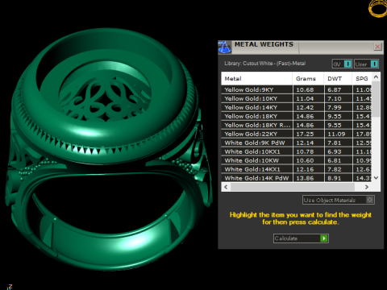Select the White Gold:14KX1 row
Viewport: 387px width, 290px height.
[297, 169]
